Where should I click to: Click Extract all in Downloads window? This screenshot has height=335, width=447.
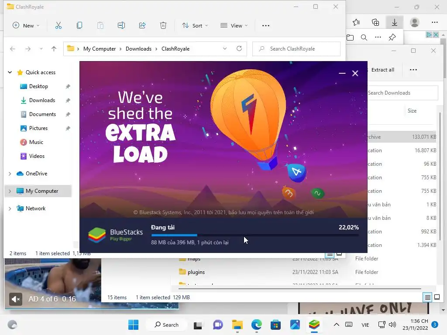pos(382,70)
